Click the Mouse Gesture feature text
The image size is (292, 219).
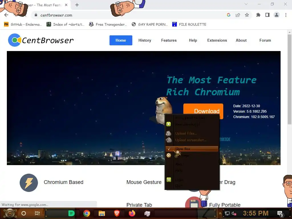point(144,182)
